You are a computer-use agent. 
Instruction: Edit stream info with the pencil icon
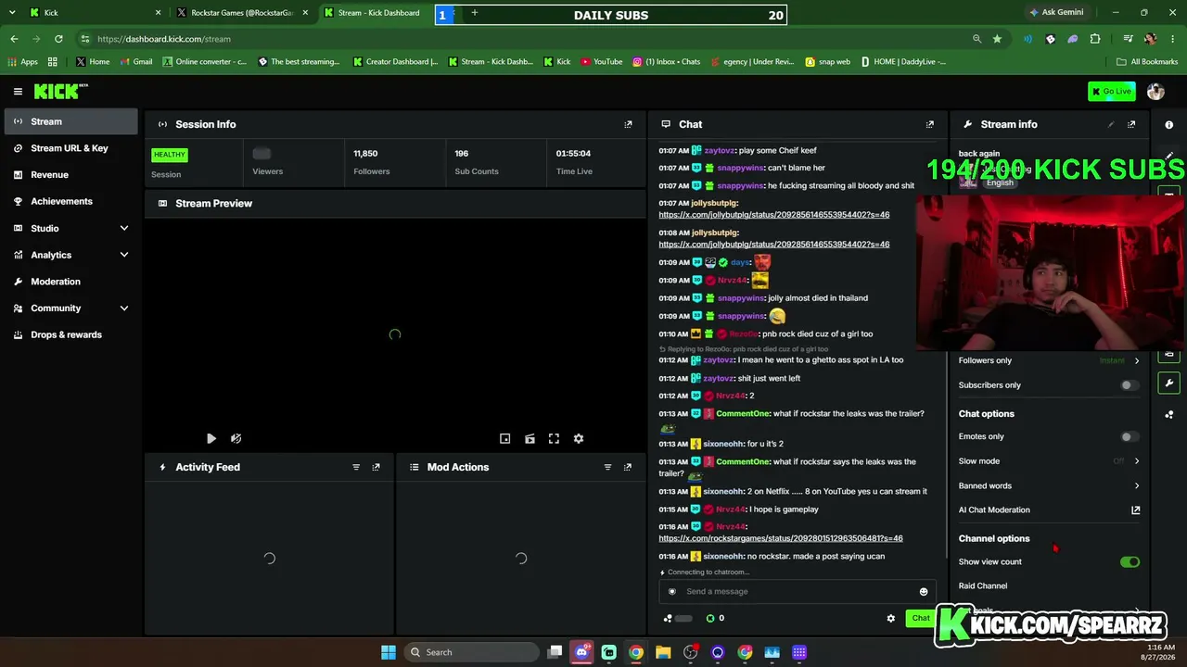click(x=1111, y=124)
